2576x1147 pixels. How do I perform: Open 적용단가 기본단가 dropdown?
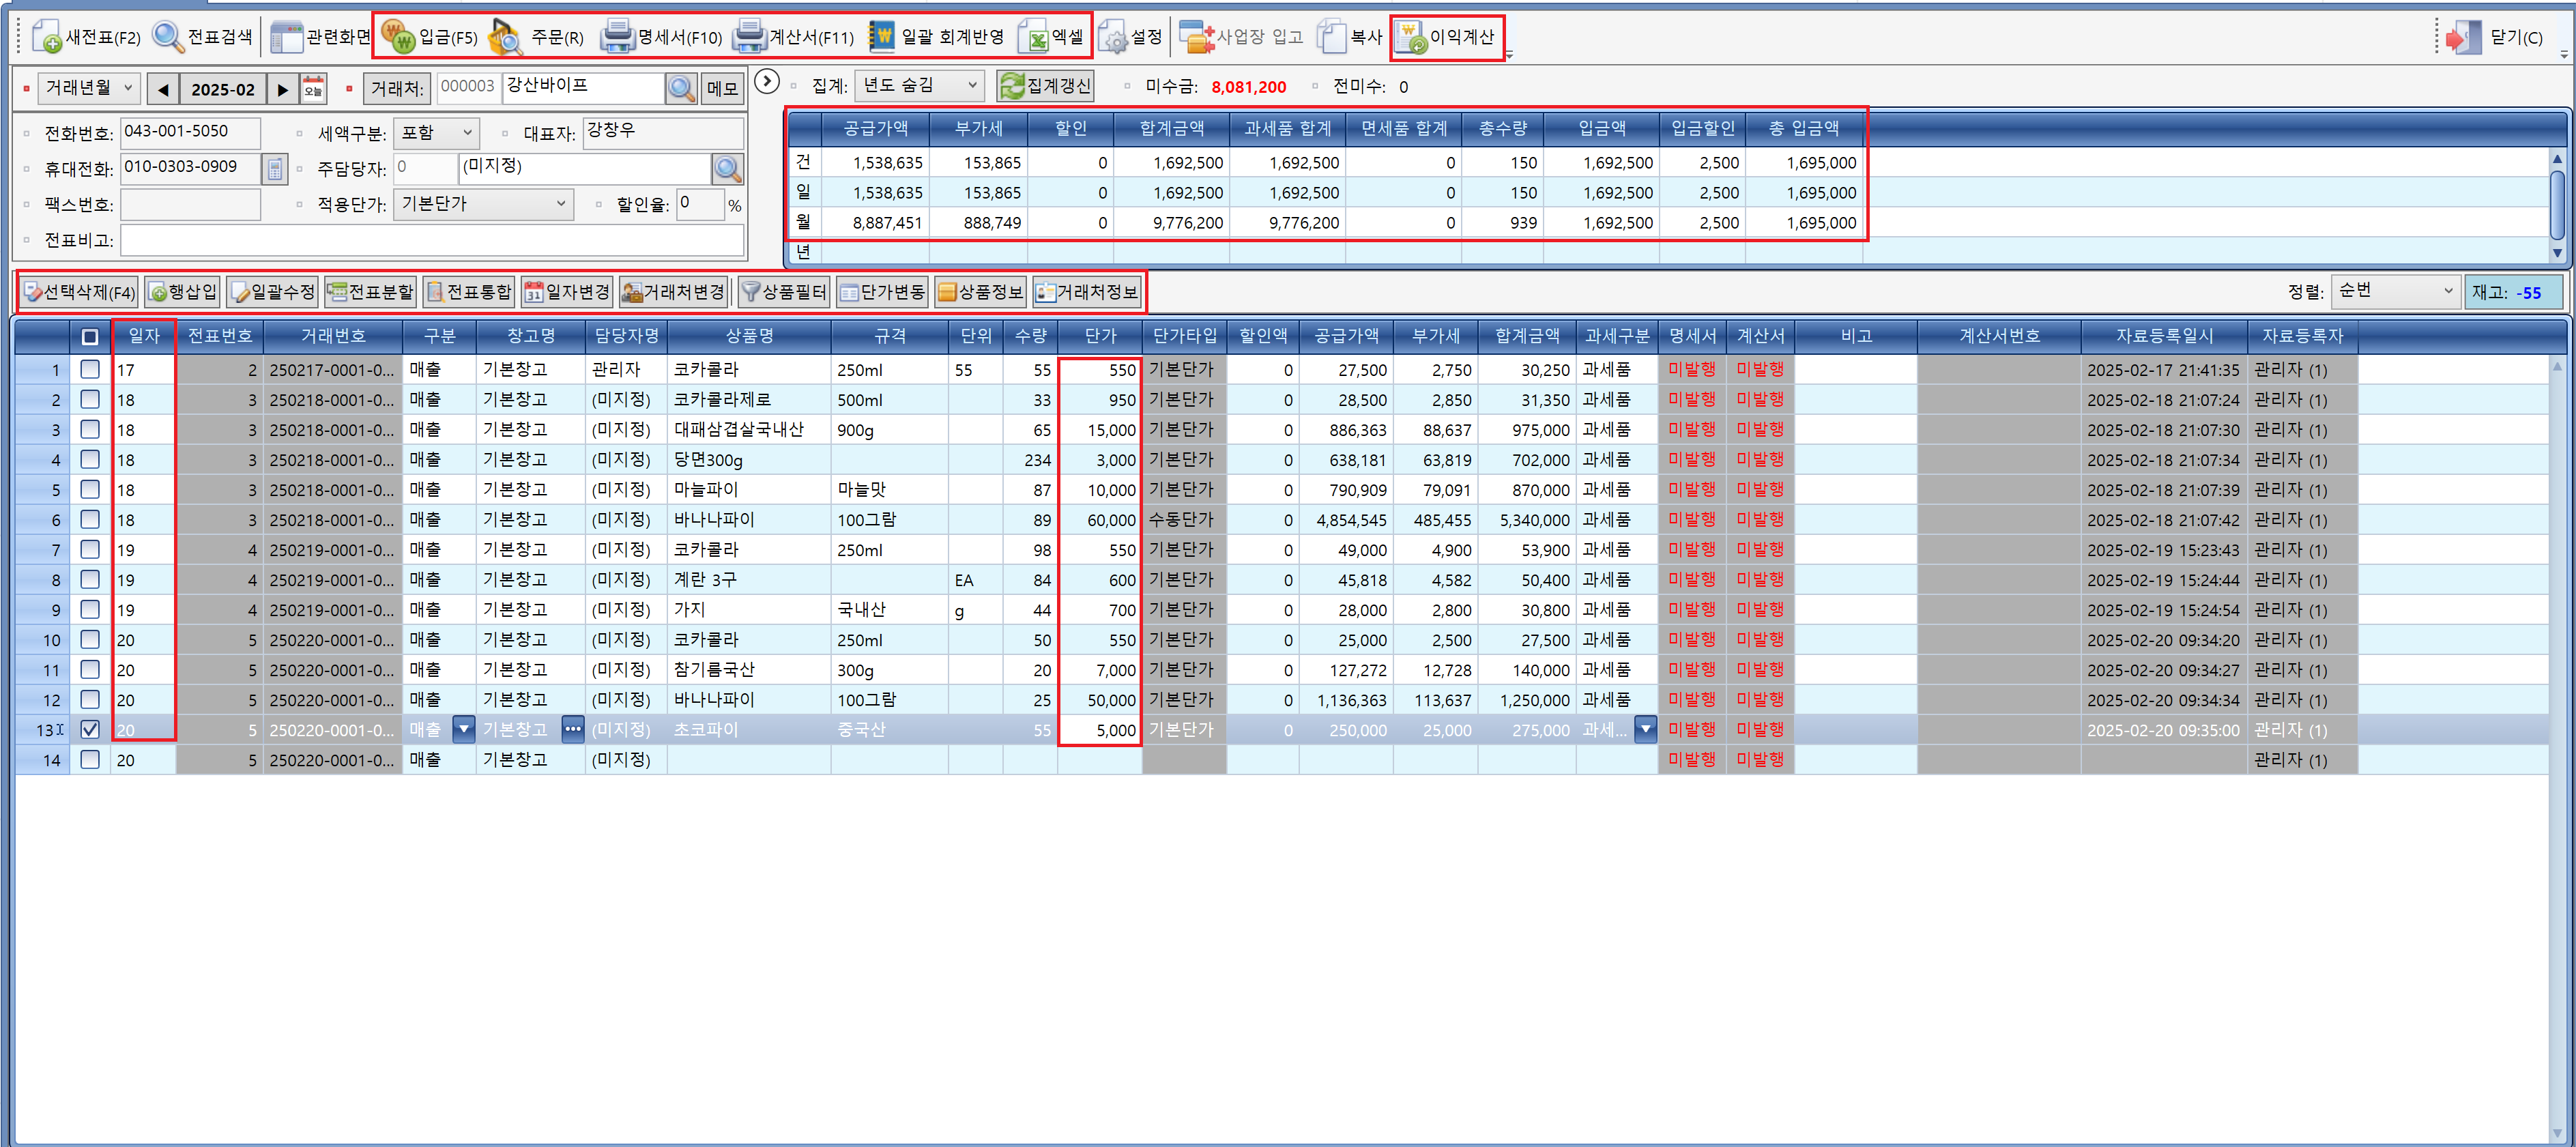[x=484, y=204]
